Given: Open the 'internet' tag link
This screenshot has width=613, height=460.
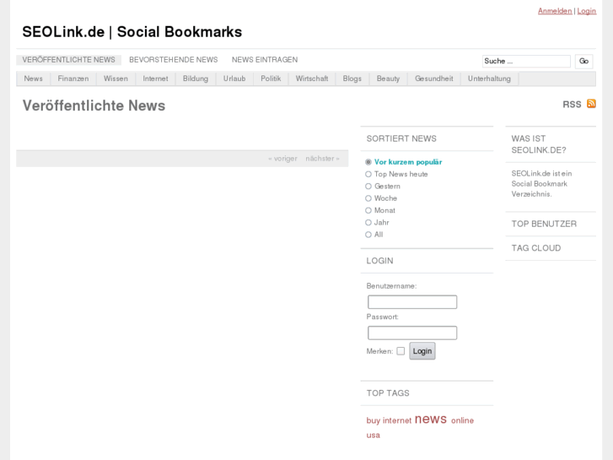Looking at the screenshot, I should pos(397,420).
